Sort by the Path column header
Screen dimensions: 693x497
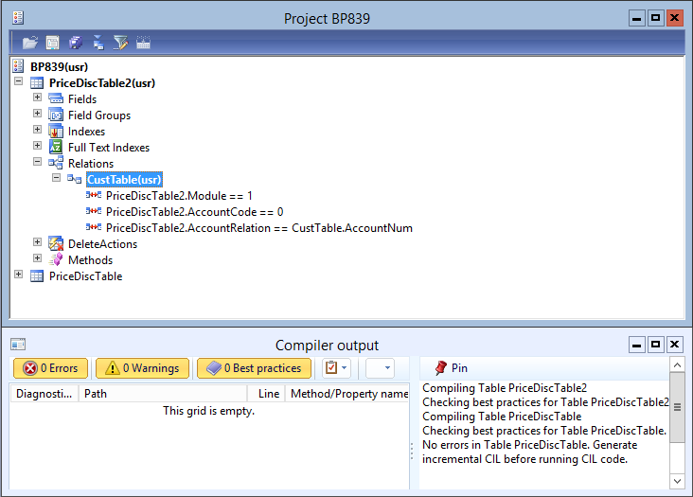(x=163, y=394)
